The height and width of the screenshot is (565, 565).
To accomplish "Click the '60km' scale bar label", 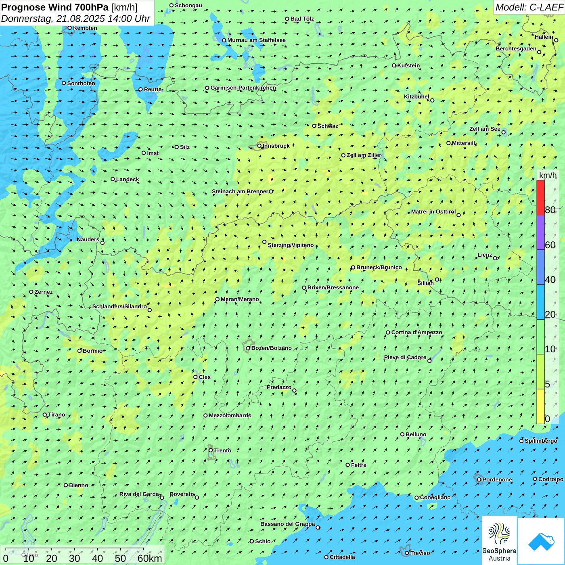I will [150, 558].
